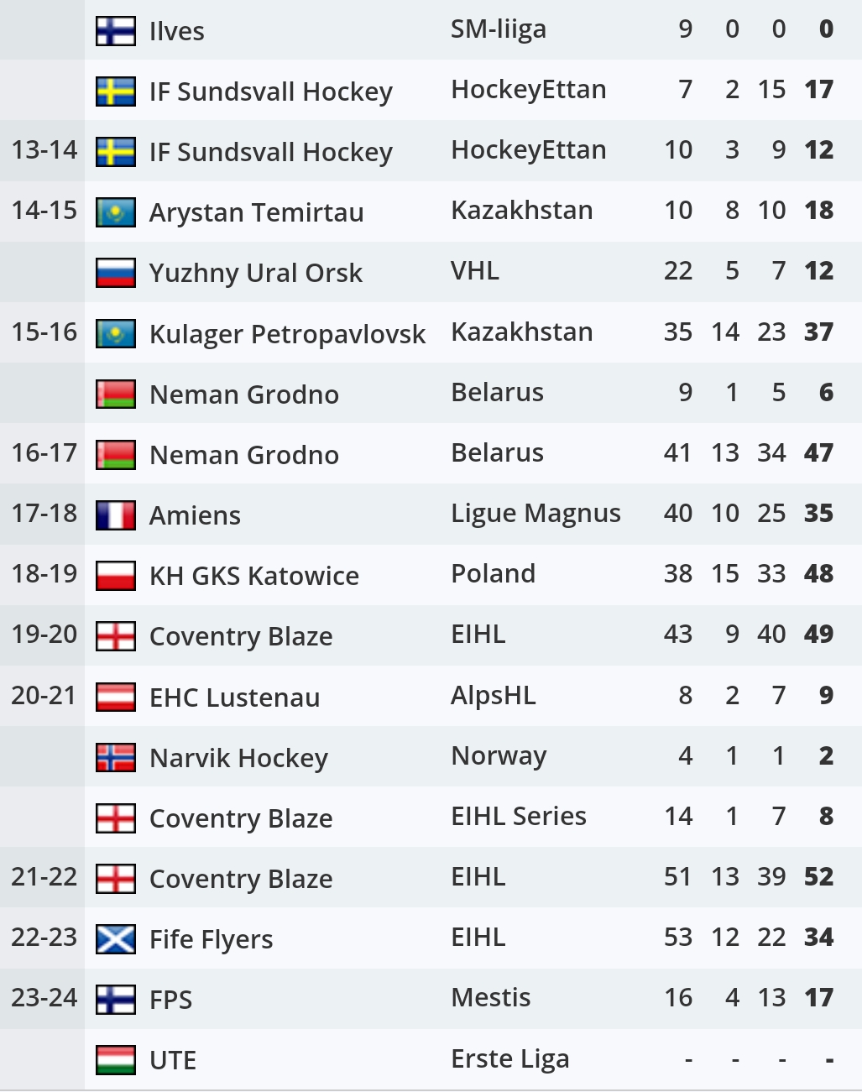The height and width of the screenshot is (1092, 862).
Task: Click the Narvik Hockey team name
Action: (238, 758)
